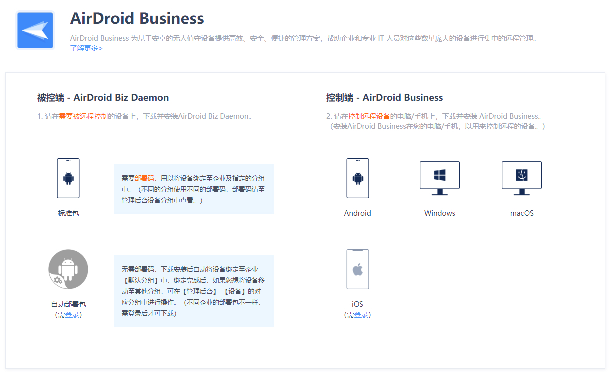The width and height of the screenshot is (610, 372).
Task: Click the AirDroid Business paper-plane logo
Action: click(x=35, y=30)
